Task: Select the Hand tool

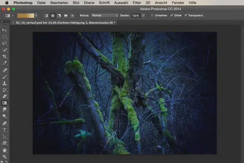Action: coord(4,150)
